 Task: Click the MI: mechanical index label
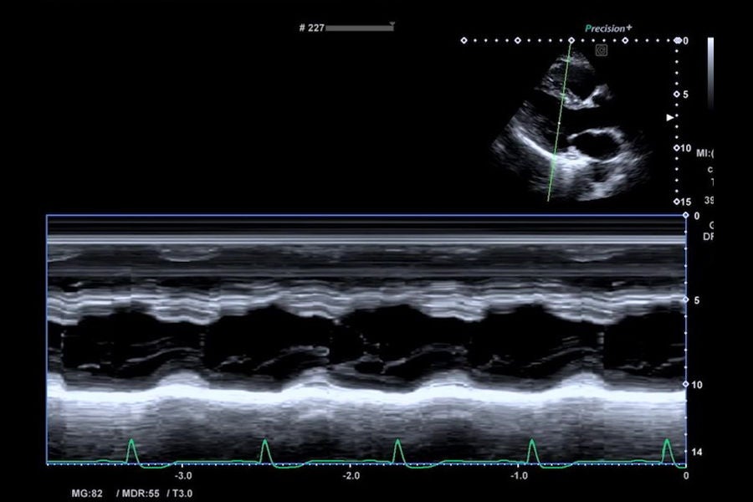click(x=705, y=153)
